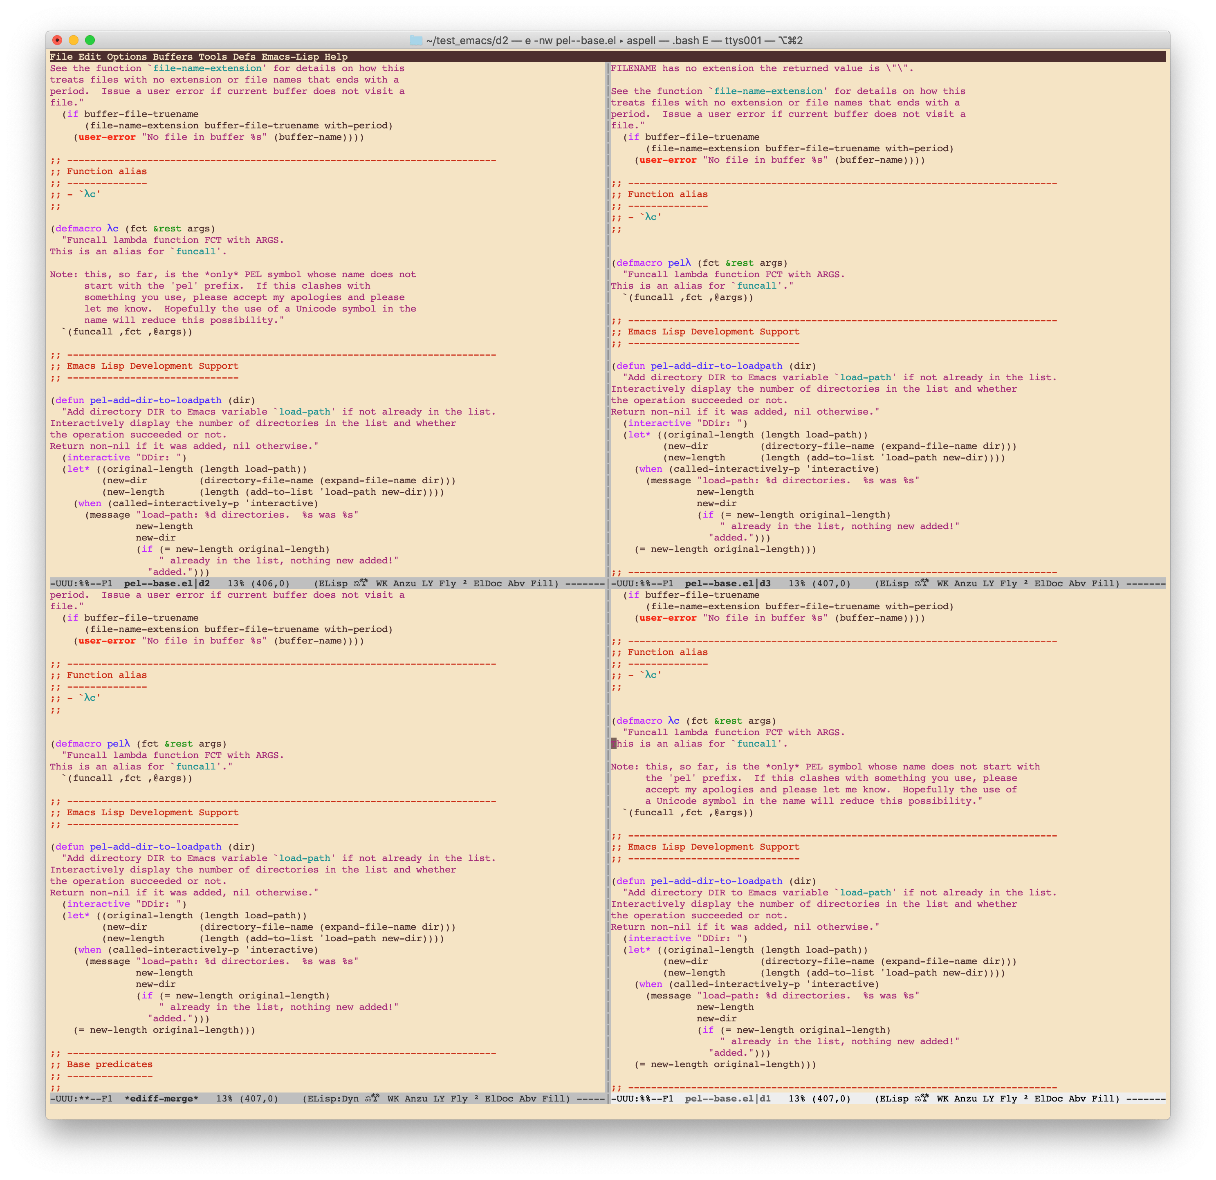Click the glyph icon after ELisp in d2 mode line
This screenshot has width=1216, height=1180.
click(361, 583)
